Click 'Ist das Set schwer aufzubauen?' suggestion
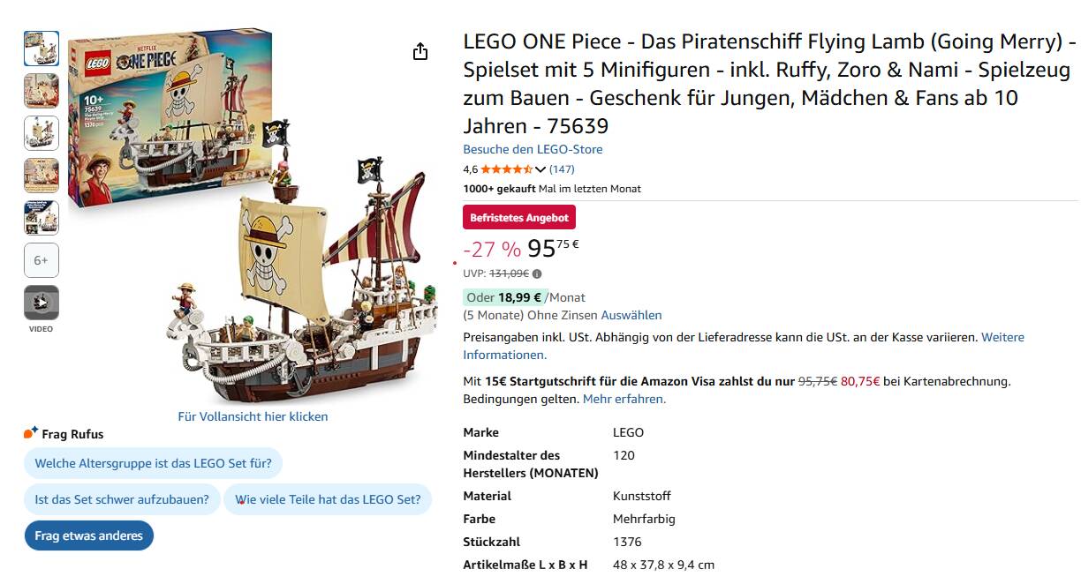Viewport: 1081px width, 584px height. (122, 499)
